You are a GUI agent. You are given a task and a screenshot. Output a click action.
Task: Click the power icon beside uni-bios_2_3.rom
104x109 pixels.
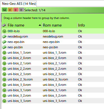pyautogui.click(x=4, y=74)
